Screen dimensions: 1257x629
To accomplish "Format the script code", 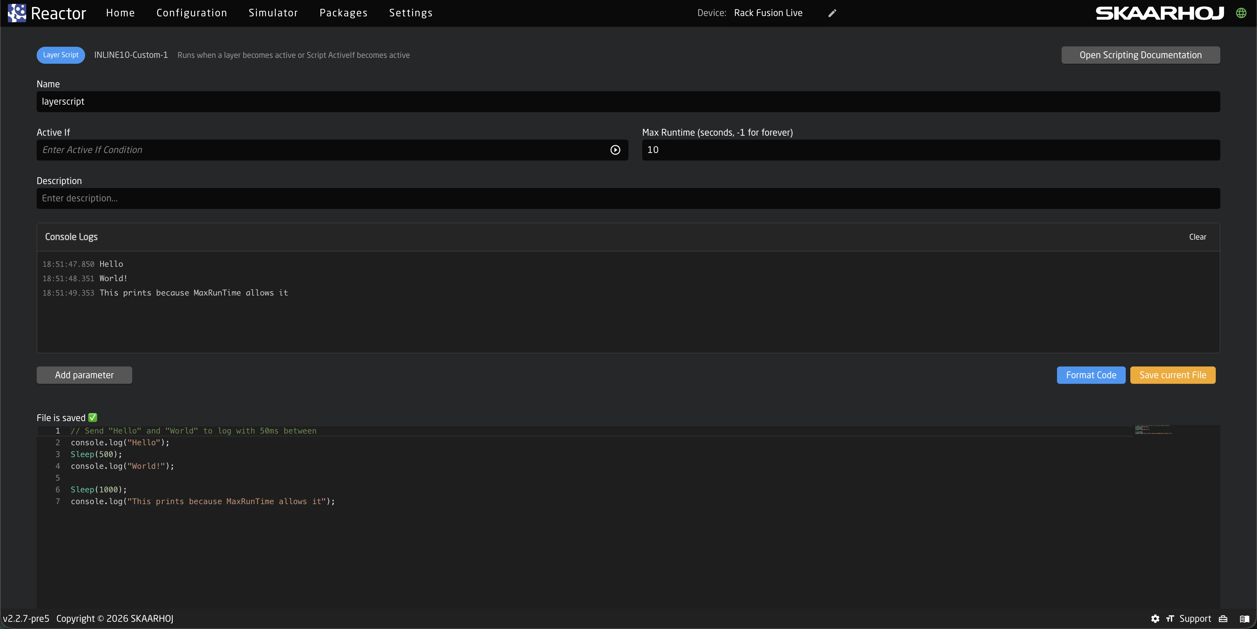I will click(x=1091, y=375).
